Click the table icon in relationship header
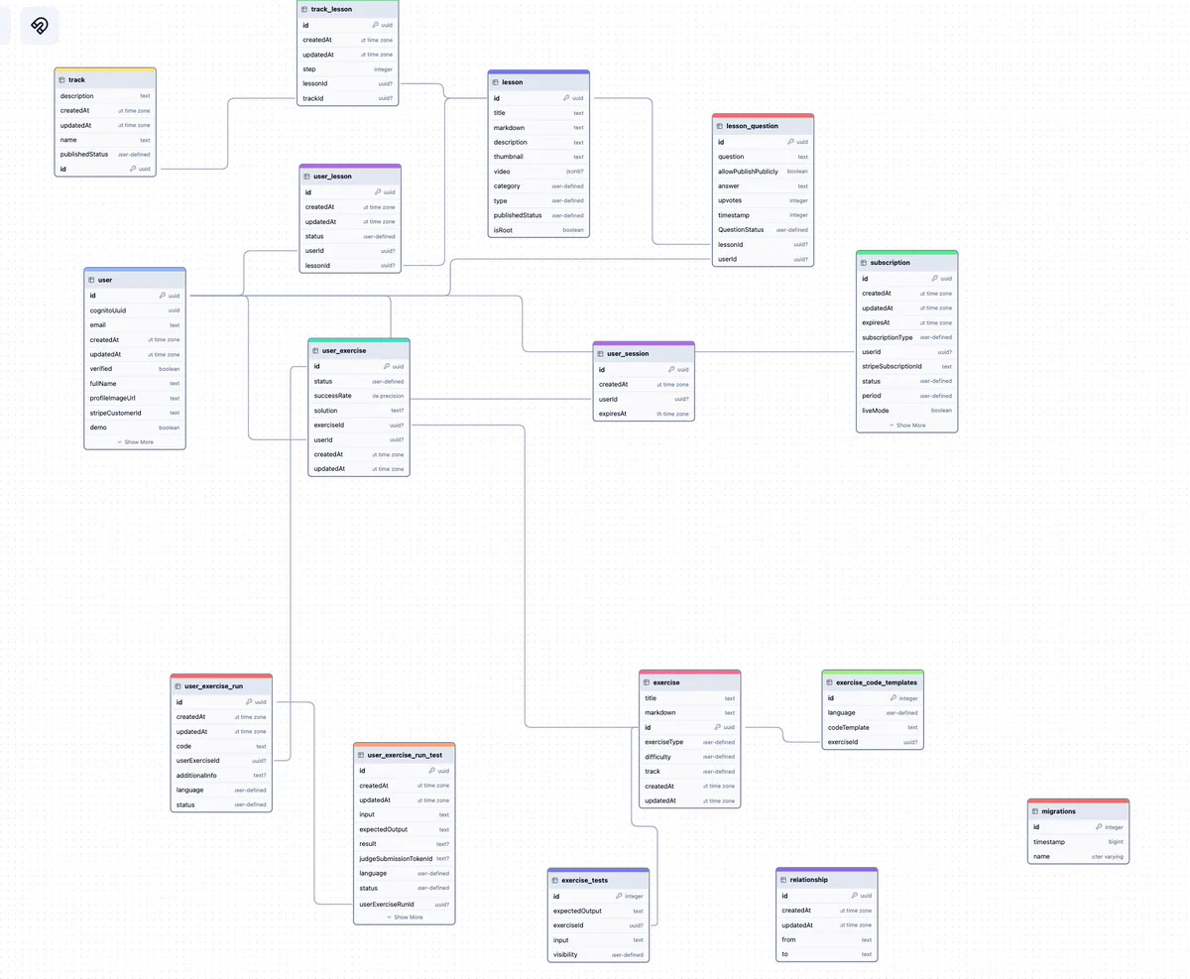Image resolution: width=1190 pixels, height=979 pixels. click(783, 879)
